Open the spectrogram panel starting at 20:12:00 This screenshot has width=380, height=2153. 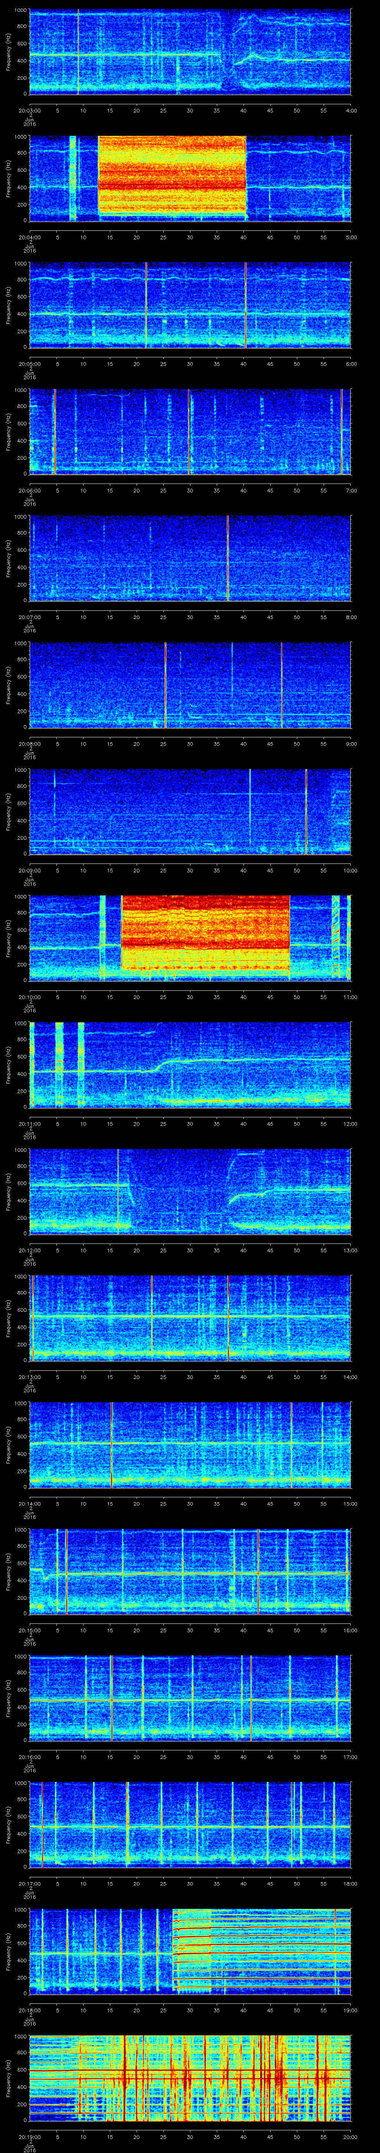click(x=190, y=1191)
